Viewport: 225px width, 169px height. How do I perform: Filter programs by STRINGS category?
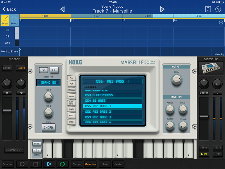[71, 90]
